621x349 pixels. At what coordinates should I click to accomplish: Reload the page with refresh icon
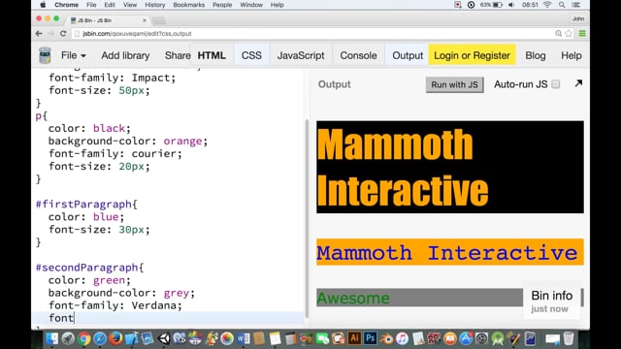63,34
